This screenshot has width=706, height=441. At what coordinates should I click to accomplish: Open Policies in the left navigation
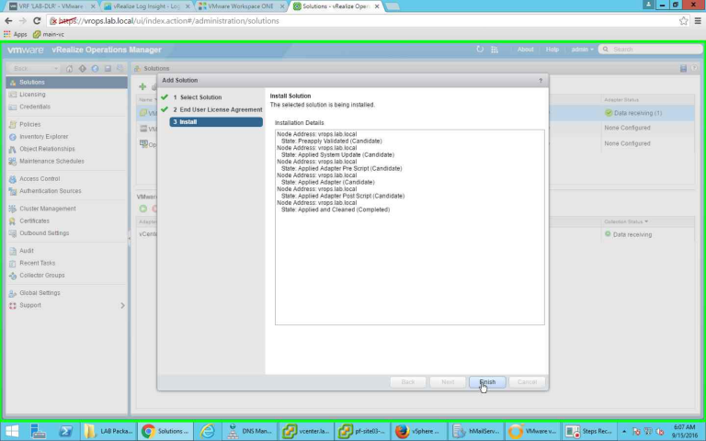(29, 124)
